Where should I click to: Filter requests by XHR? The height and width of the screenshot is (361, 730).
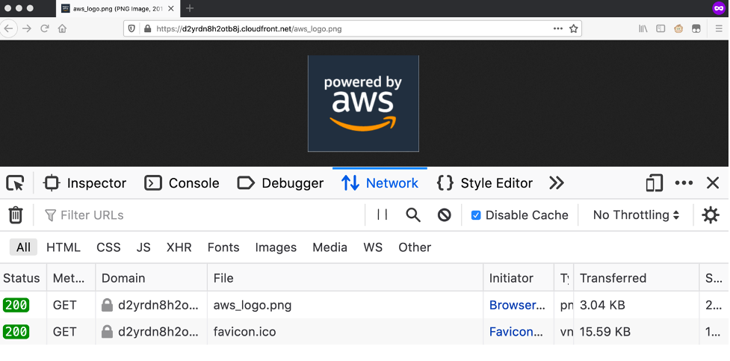(x=179, y=247)
